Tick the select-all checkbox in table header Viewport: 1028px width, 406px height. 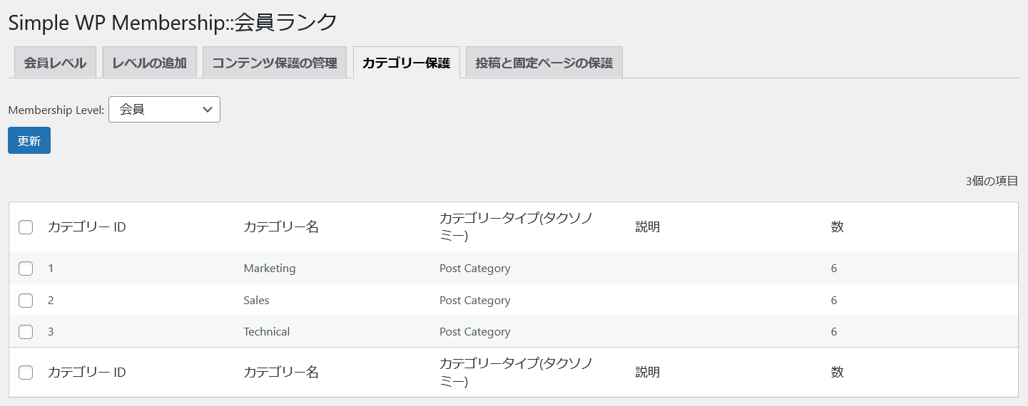tap(26, 227)
